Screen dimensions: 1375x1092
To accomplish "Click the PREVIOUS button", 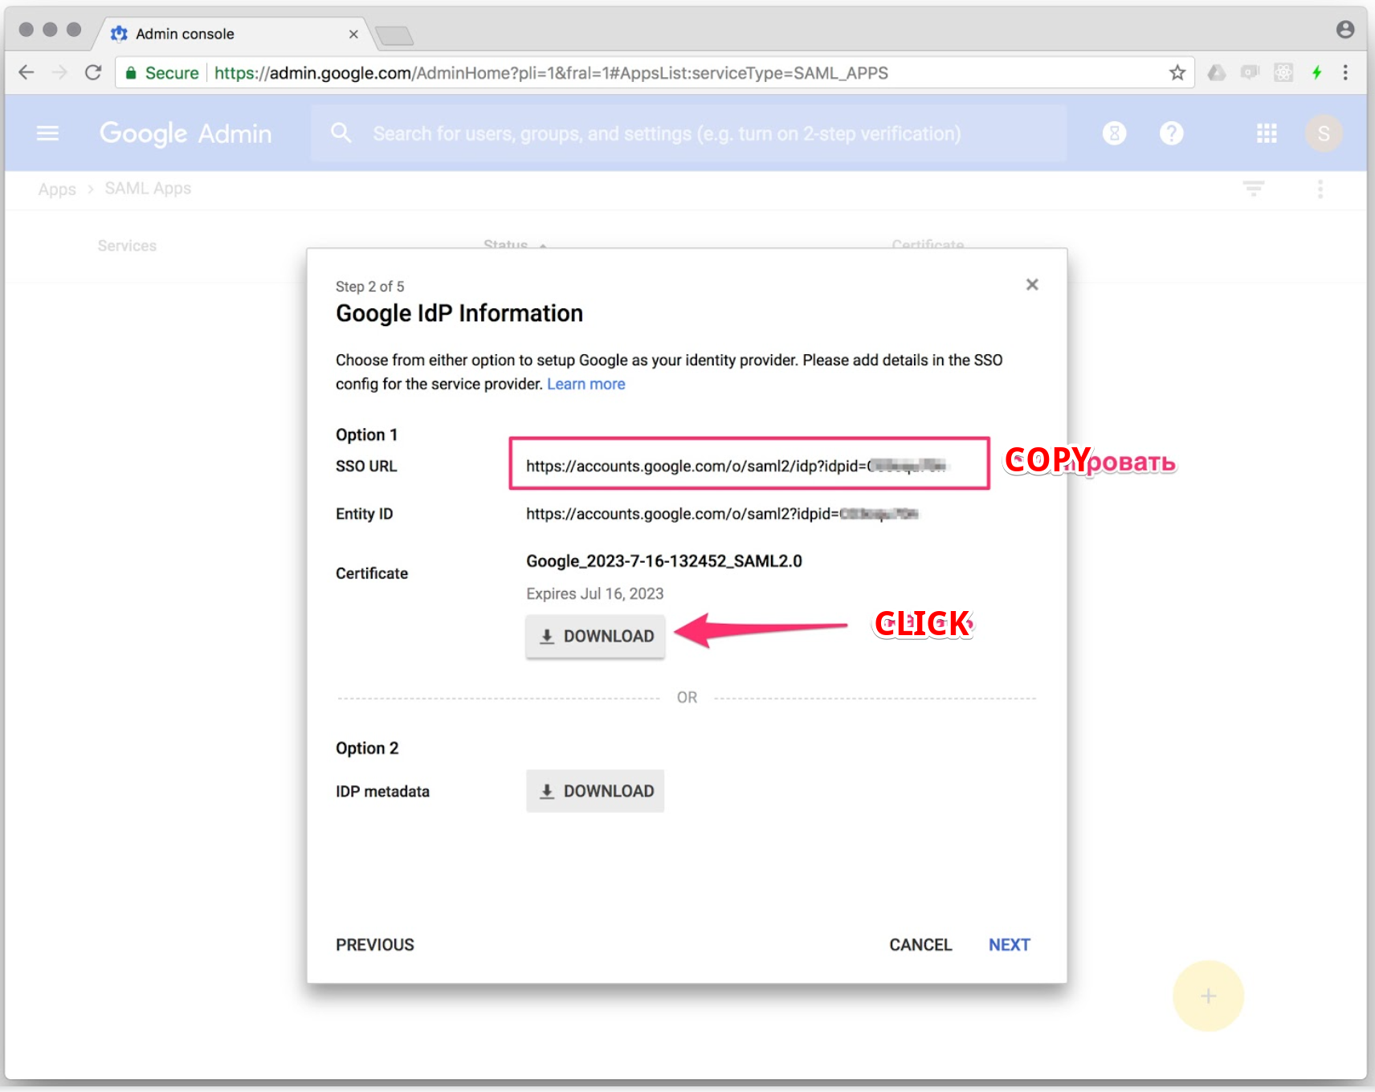I will [375, 945].
